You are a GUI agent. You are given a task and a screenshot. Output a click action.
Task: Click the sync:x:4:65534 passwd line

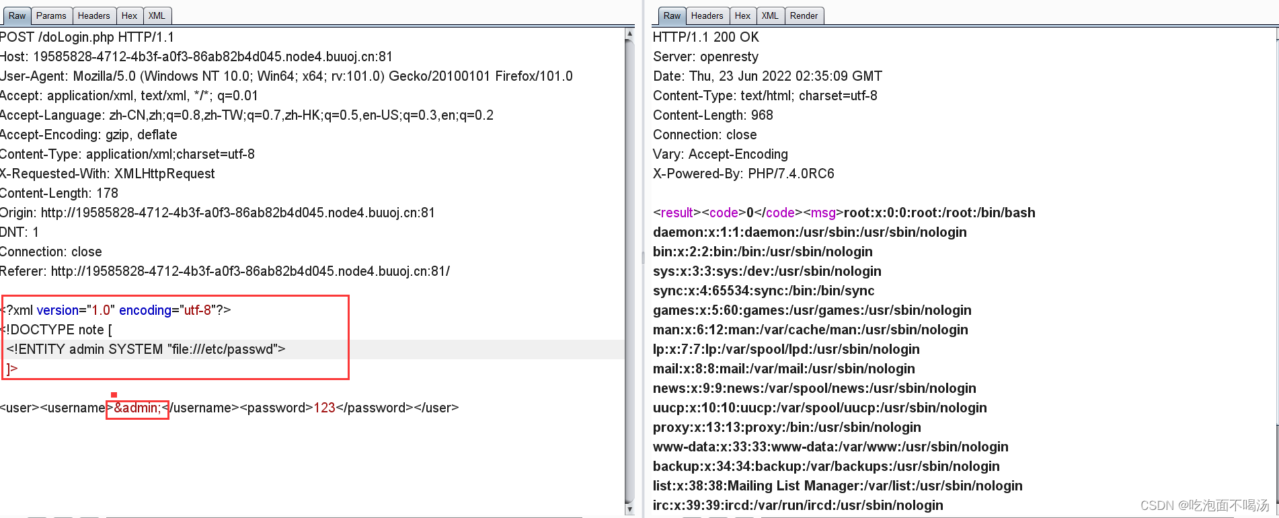coord(763,291)
